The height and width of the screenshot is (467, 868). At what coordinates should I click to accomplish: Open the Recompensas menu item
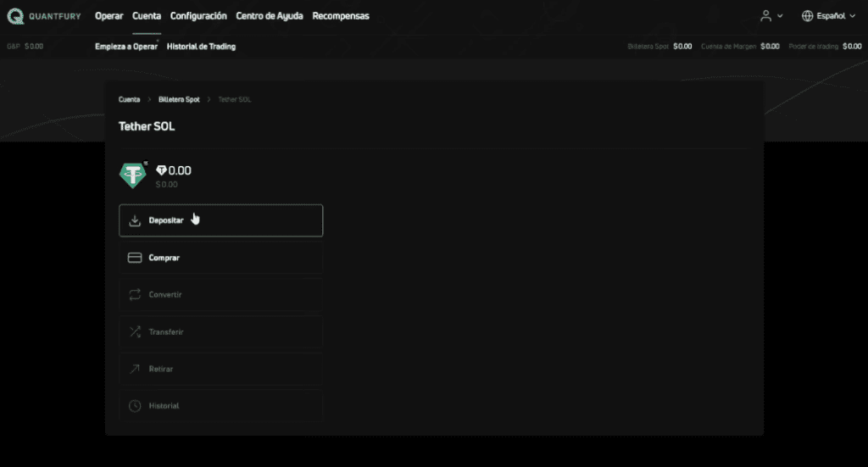[341, 16]
